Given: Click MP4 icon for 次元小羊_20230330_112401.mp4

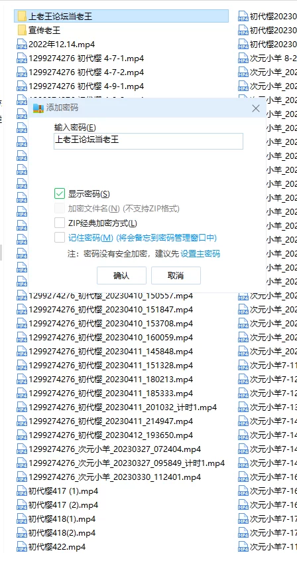Looking at the screenshot, I should click(22, 477).
